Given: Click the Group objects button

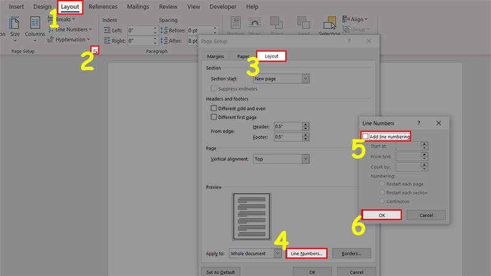Looking at the screenshot, I should (x=356, y=29).
